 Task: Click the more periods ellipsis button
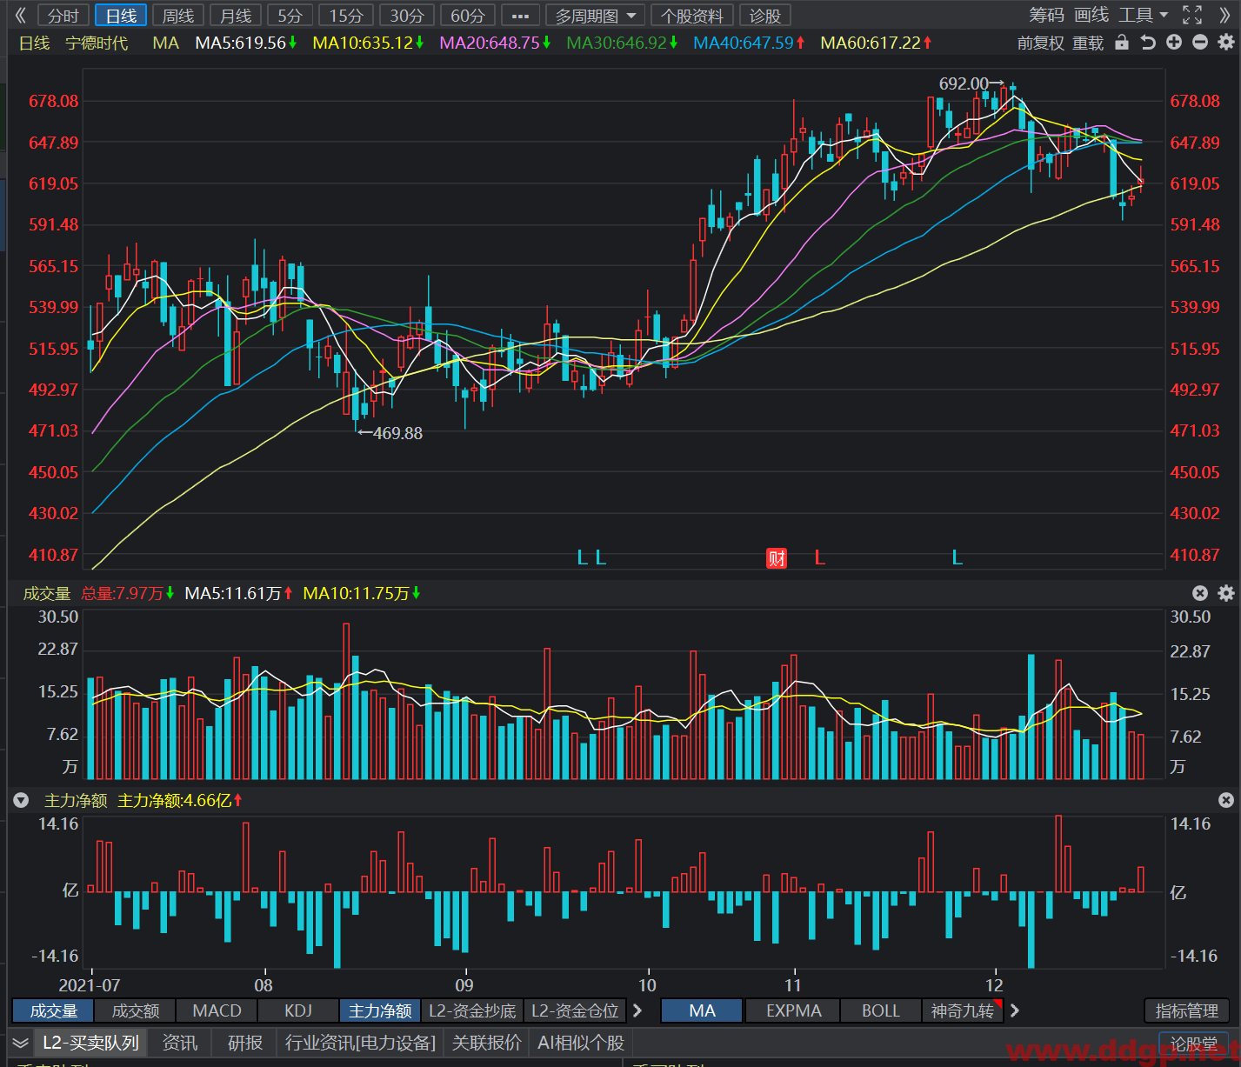pos(520,16)
